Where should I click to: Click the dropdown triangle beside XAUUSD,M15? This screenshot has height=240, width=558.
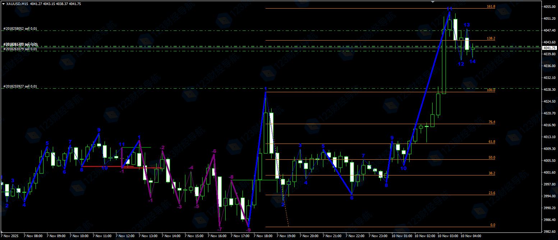(x=3, y=4)
